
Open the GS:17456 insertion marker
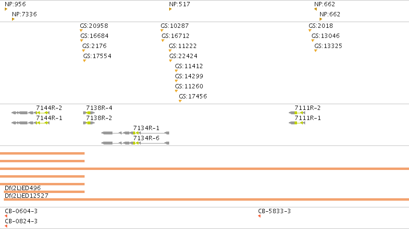pyautogui.click(x=180, y=101)
